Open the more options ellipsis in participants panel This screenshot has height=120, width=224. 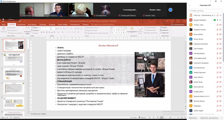(221, 118)
